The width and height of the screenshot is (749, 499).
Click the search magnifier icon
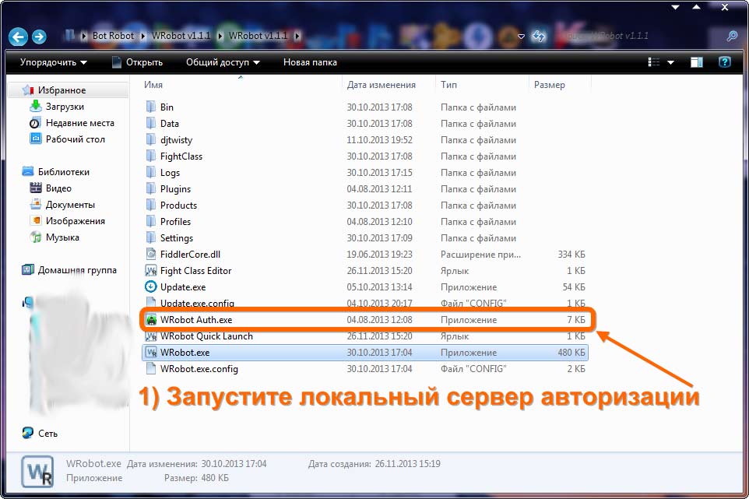coord(732,37)
